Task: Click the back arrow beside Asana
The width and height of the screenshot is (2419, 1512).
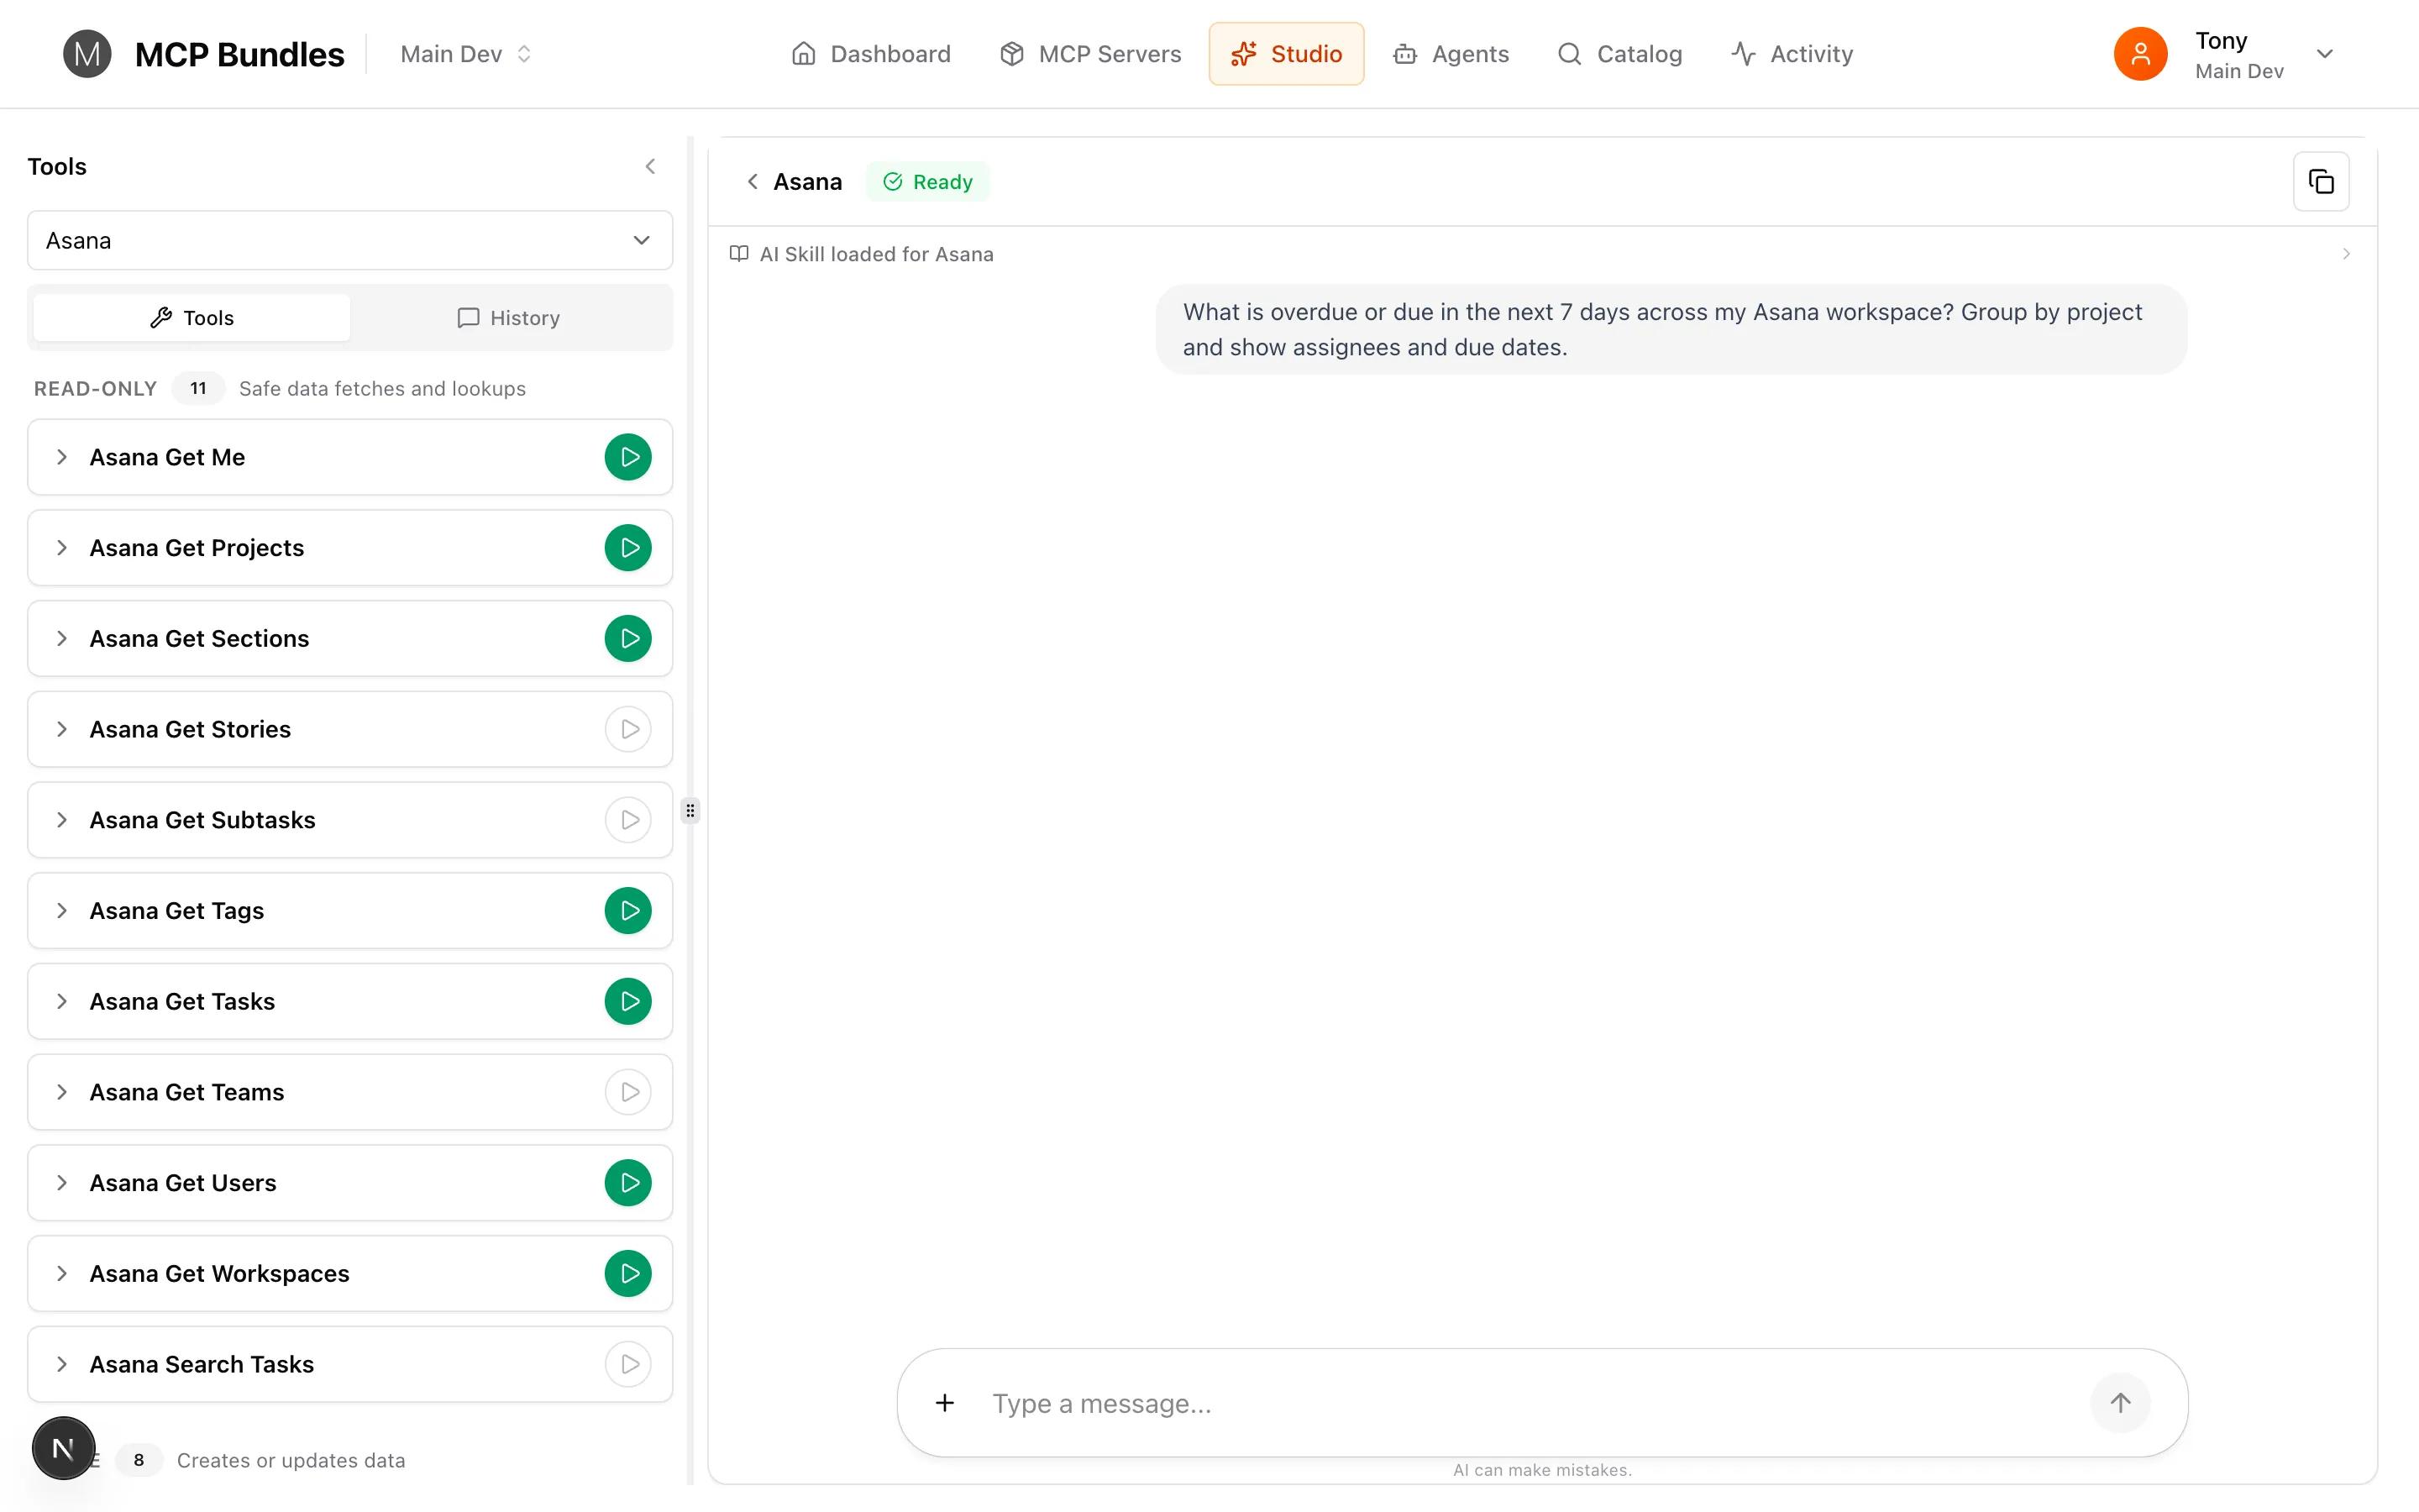Action: (753, 182)
